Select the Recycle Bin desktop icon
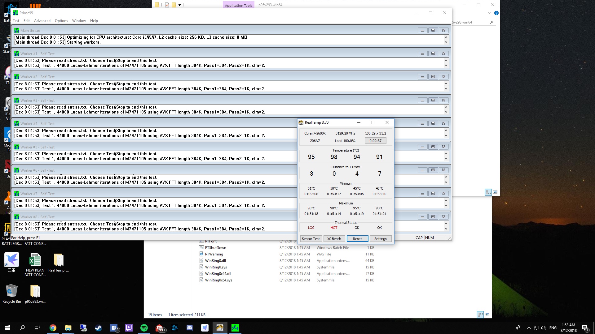This screenshot has width=595, height=334. (x=12, y=294)
